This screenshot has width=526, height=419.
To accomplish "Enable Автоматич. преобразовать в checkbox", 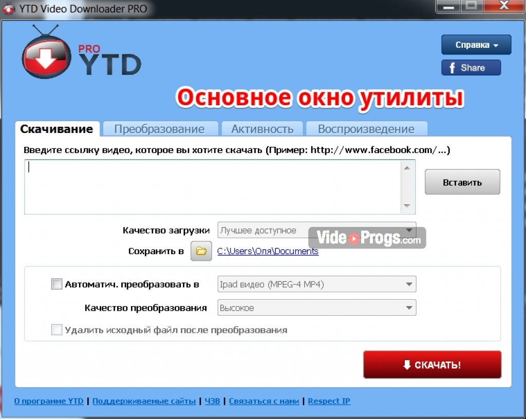I will [57, 284].
